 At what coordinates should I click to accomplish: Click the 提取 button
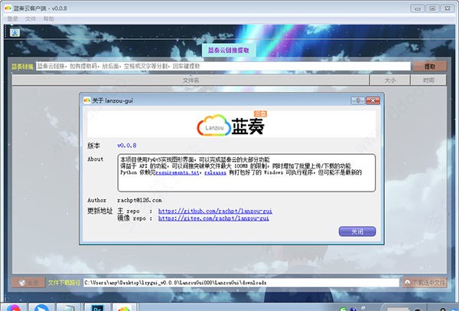[x=430, y=67]
